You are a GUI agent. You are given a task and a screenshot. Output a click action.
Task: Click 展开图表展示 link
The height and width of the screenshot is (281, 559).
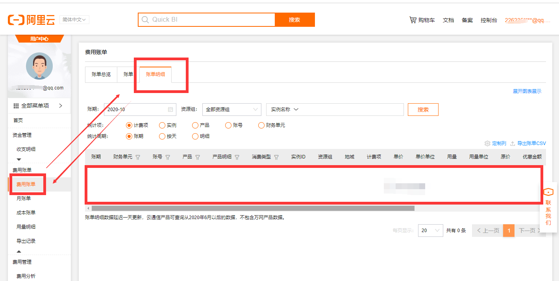[x=527, y=91]
